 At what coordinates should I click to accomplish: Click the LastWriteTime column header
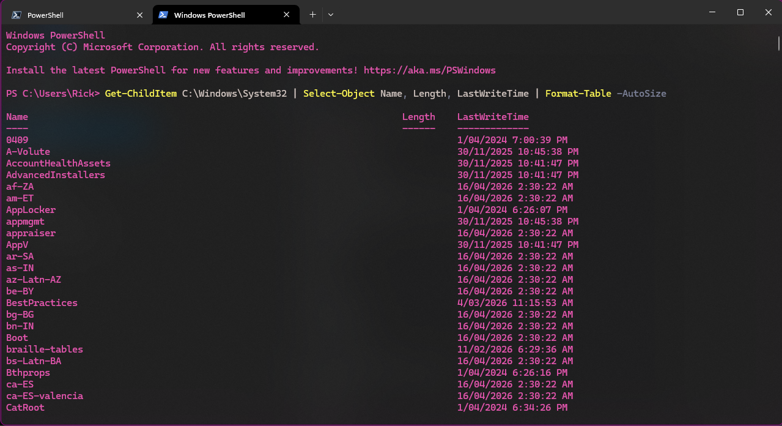[493, 117]
